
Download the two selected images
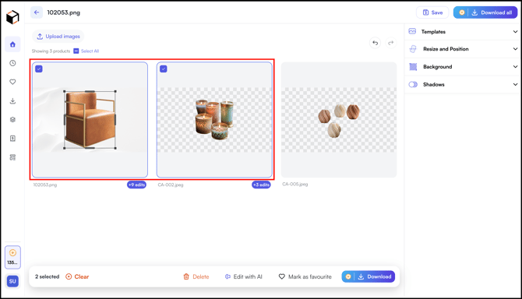pyautogui.click(x=369, y=276)
